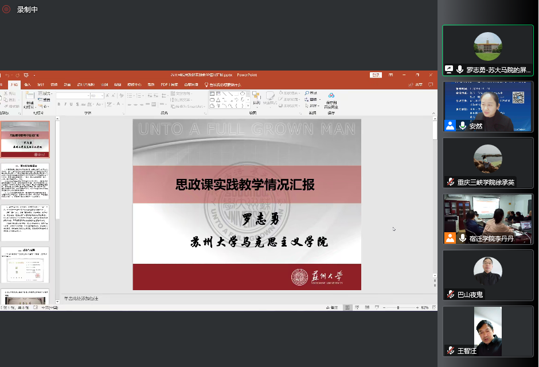Switch to the Insert (插入) ribbon tab
Screen dimensions: 539x367
tap(28, 84)
